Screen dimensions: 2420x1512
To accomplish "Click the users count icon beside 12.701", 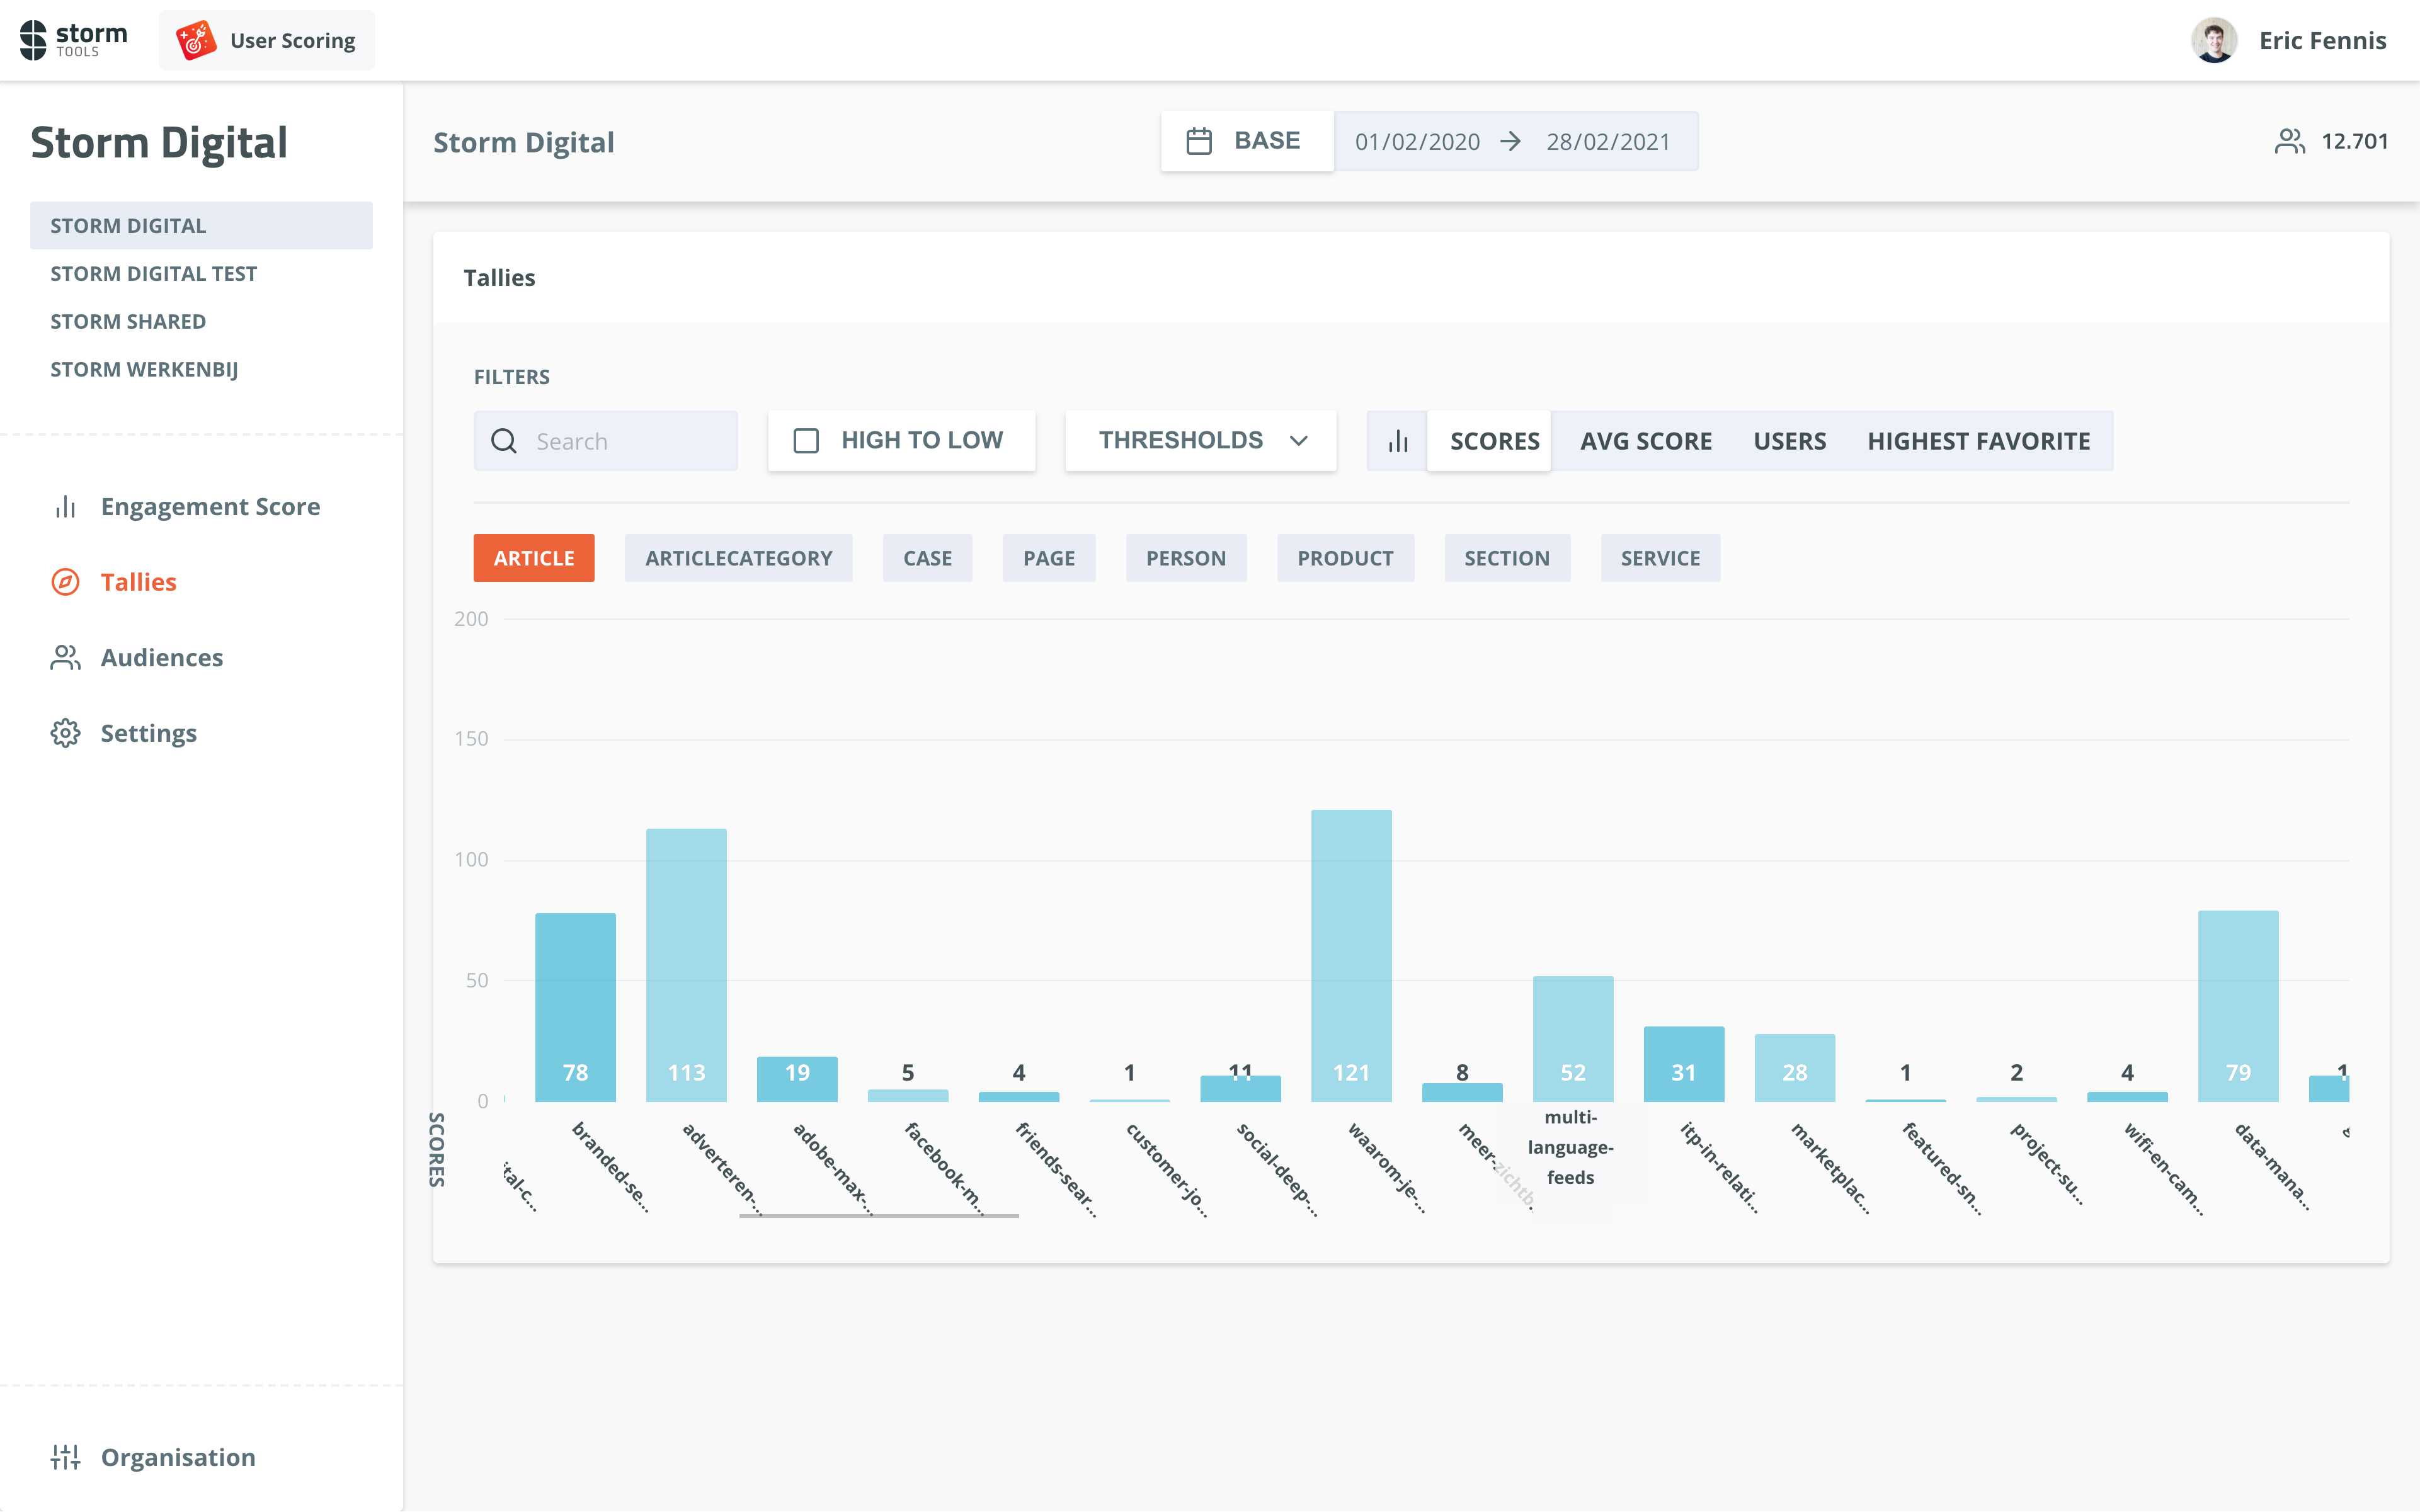I will [x=2289, y=141].
